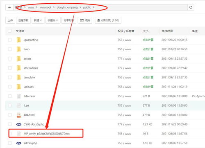
Task: Click the public breadcrumb segment
Action: coord(87,7)
